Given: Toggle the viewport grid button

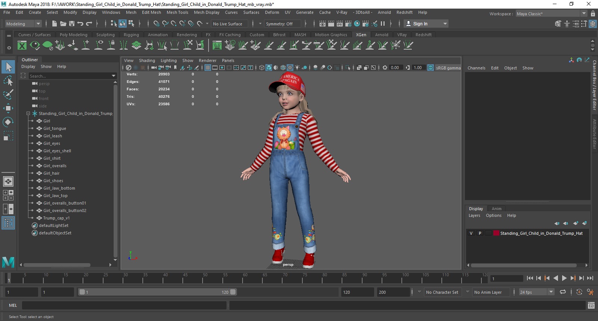Looking at the screenshot, I should click(x=208, y=68).
